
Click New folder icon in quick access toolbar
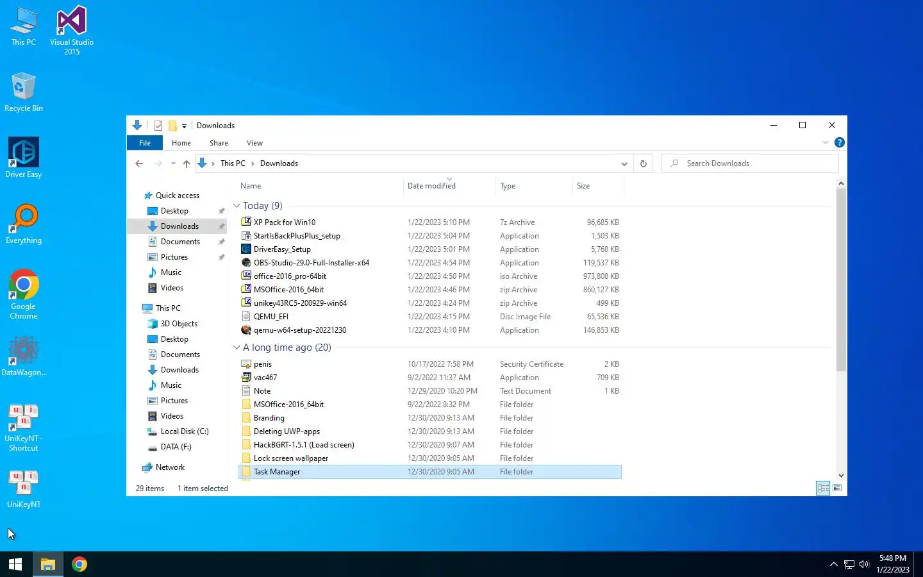(x=172, y=126)
